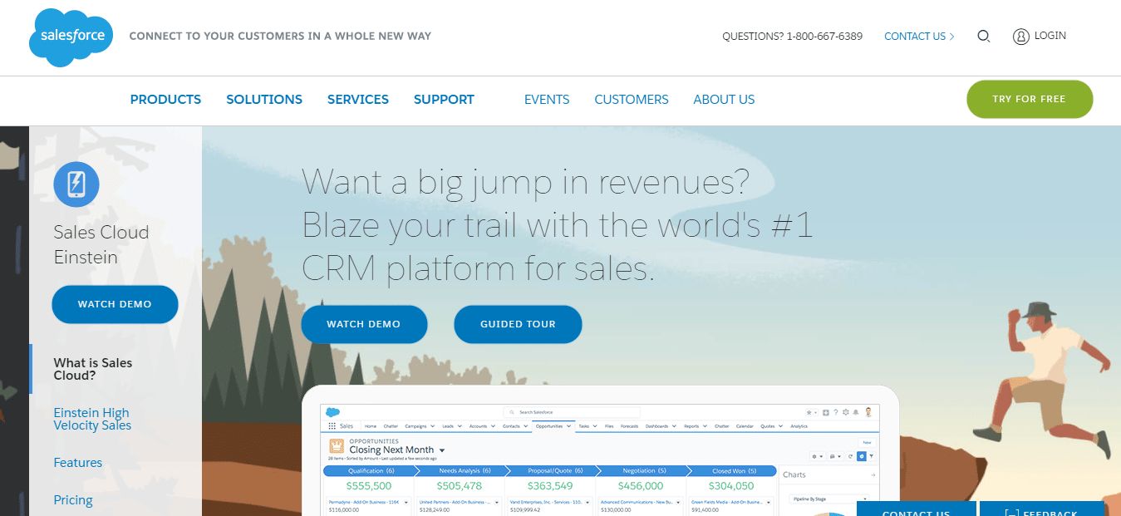
Task: Open the SOLUTIONS menu
Action: (264, 100)
